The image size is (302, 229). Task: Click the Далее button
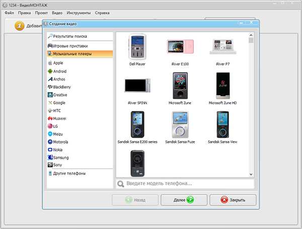[x=184, y=200]
